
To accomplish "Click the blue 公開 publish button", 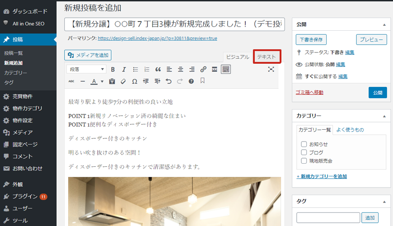I will coord(378,93).
